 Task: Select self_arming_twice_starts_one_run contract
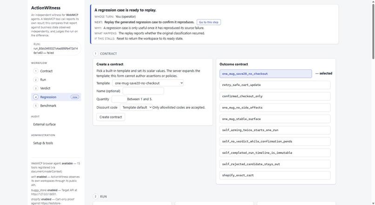point(275,130)
